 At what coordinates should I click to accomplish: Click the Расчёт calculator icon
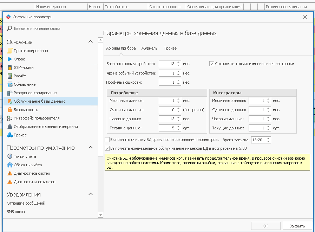pos(10,76)
